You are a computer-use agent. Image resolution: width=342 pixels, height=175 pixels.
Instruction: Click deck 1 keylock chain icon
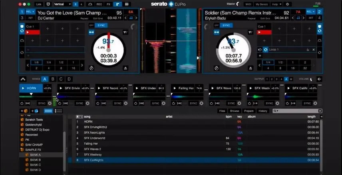(91, 32)
